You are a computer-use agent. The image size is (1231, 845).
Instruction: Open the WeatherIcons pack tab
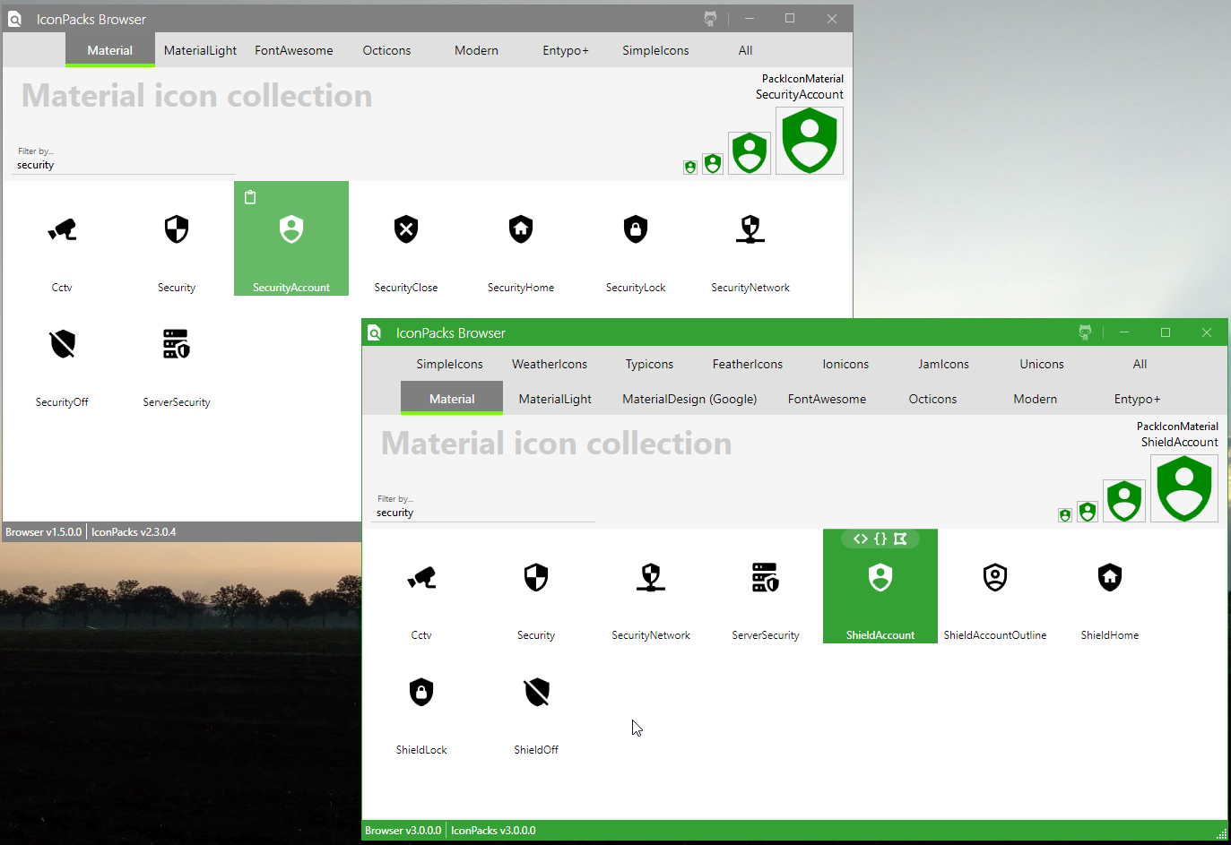[550, 364]
